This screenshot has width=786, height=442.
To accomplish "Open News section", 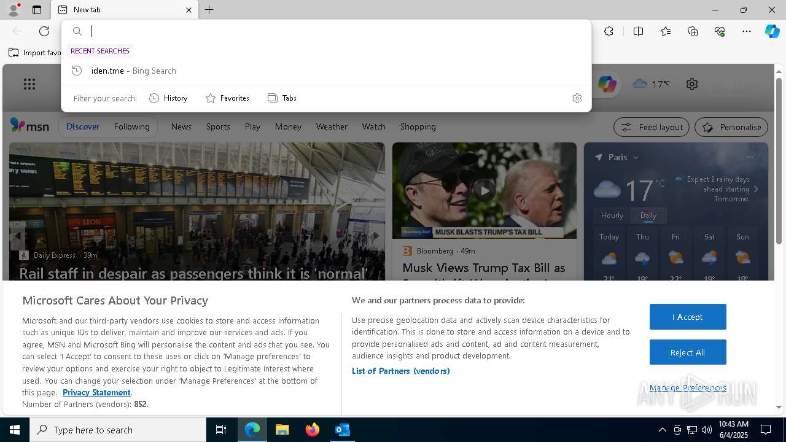I will pyautogui.click(x=181, y=126).
